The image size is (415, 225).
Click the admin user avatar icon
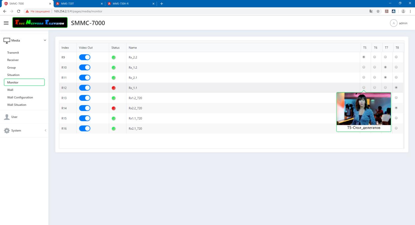coord(393,23)
